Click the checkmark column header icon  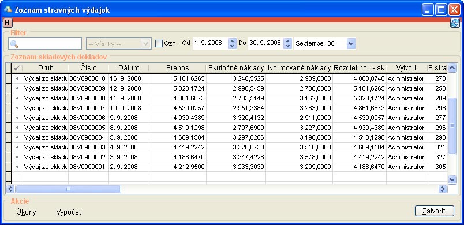17,68
